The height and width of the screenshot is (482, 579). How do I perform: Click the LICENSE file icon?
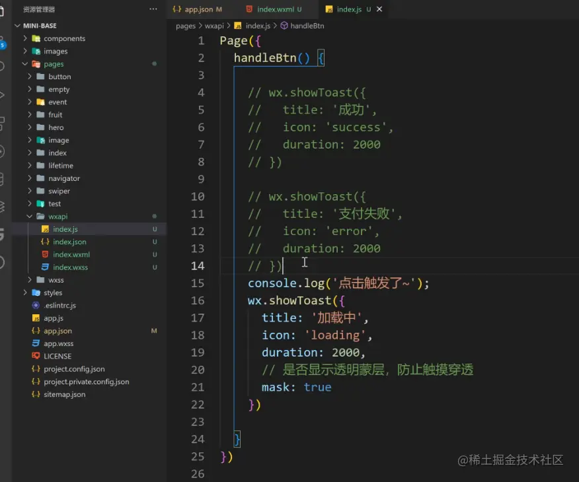click(x=36, y=356)
